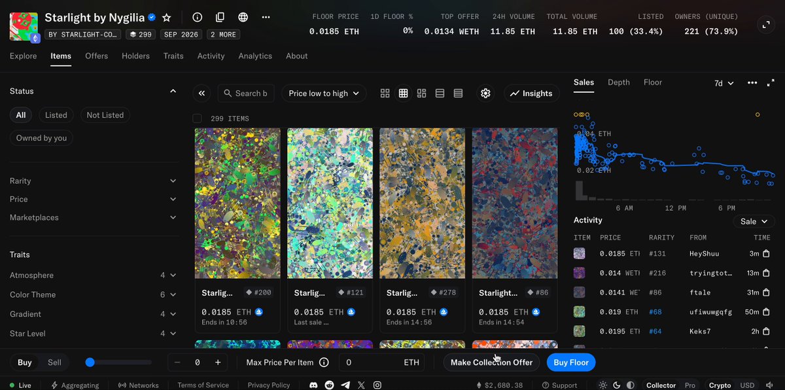Open the Price low to high sort dropdown

point(324,94)
